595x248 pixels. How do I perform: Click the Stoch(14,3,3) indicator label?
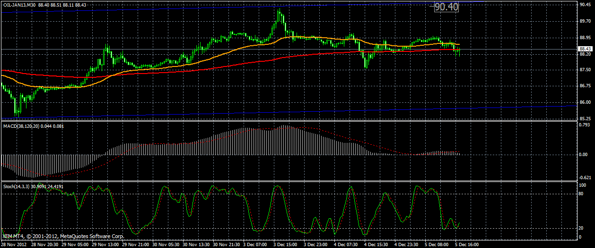point(17,187)
